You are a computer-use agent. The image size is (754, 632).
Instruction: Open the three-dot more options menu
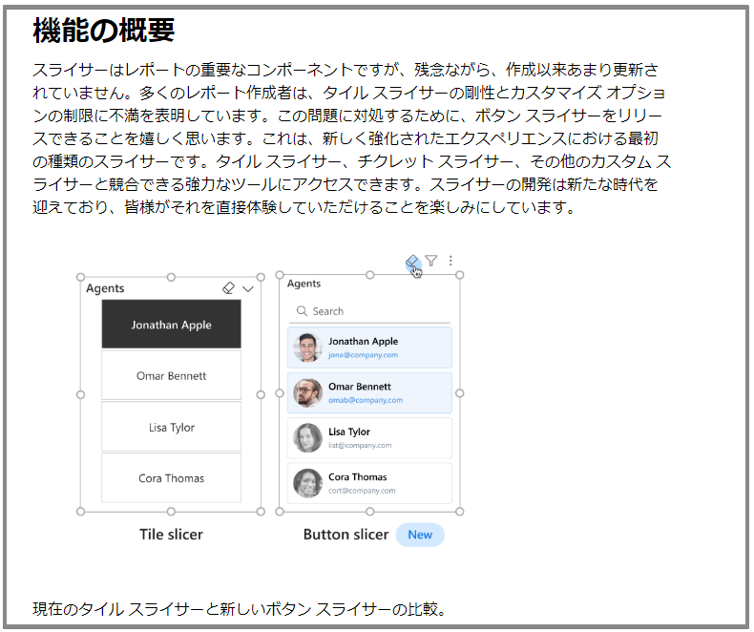click(x=450, y=261)
